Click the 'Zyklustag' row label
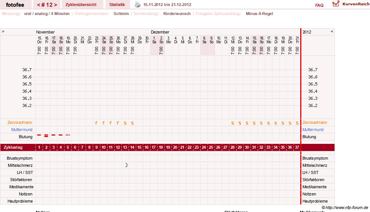370x212 pixels. (x=13, y=148)
